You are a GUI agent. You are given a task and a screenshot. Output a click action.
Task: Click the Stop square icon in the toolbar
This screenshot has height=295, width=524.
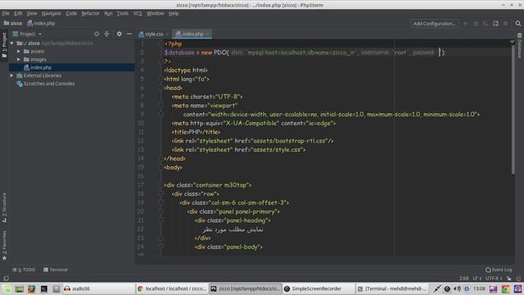506,24
